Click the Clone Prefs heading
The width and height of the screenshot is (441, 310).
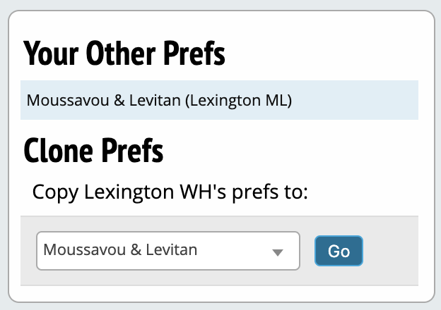tap(93, 150)
